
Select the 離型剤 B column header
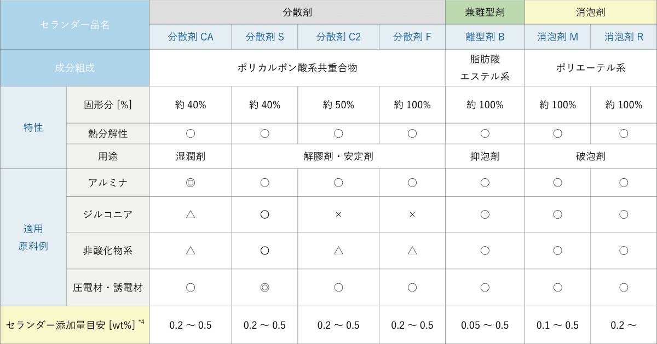coord(485,37)
